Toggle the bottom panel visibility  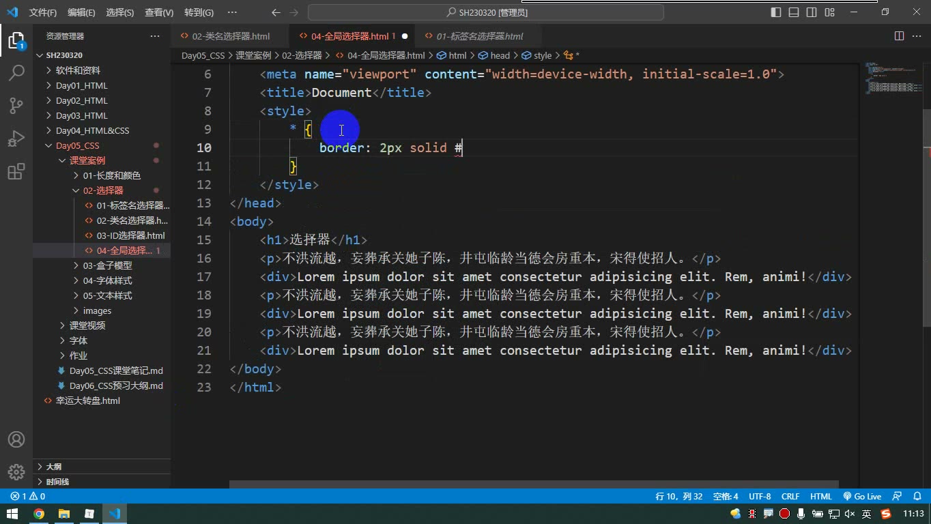(794, 12)
